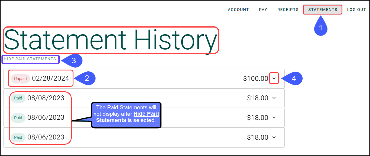370x156 pixels.
Task: Go to the PAY page
Action: point(263,10)
